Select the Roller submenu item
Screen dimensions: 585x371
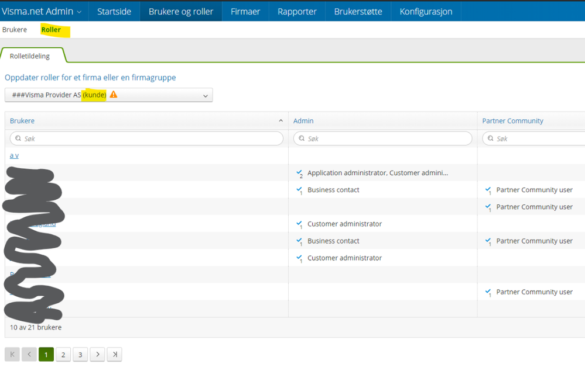pyautogui.click(x=51, y=29)
